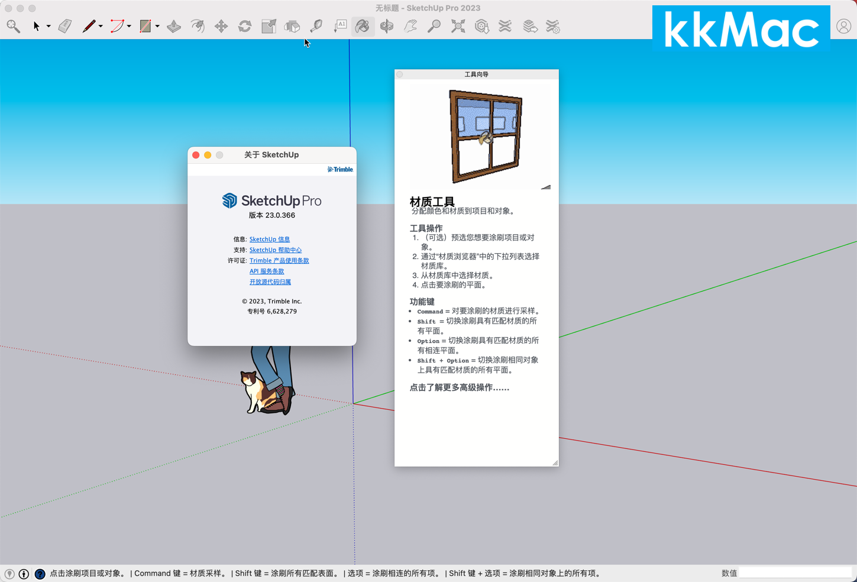Click the Solid tools cubes icon
The width and height of the screenshot is (857, 582).
pos(292,26)
